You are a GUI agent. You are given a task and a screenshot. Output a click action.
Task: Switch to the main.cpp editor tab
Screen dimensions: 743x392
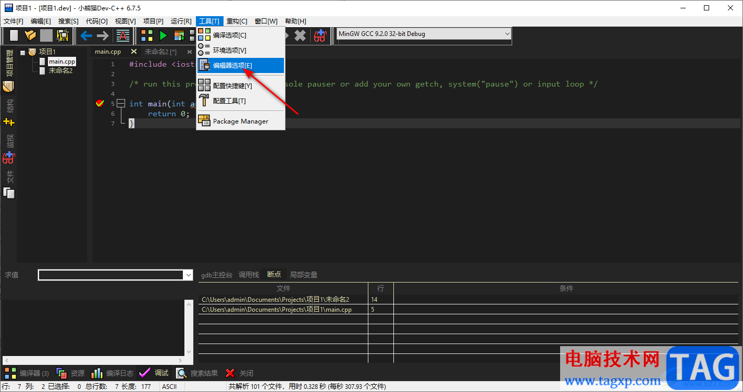point(108,52)
